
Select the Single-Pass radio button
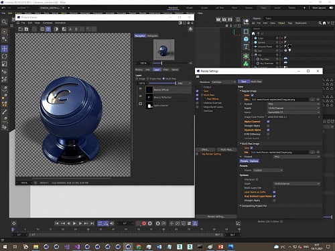pos(147,78)
